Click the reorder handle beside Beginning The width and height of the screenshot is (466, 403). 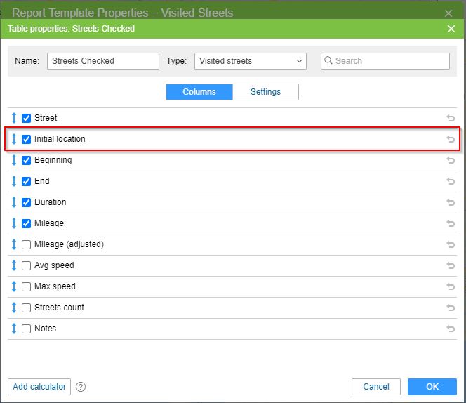[x=14, y=160]
